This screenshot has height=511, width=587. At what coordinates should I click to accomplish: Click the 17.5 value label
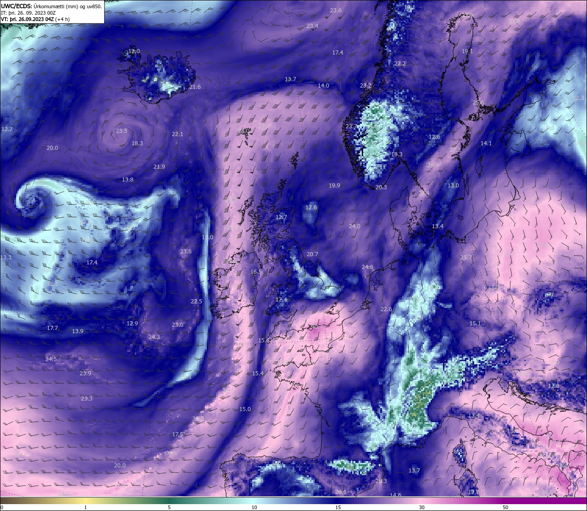click(x=177, y=434)
